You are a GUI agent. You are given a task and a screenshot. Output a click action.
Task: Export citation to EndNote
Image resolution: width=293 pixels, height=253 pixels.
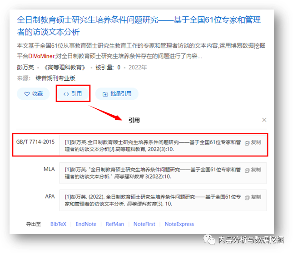click(x=86, y=224)
